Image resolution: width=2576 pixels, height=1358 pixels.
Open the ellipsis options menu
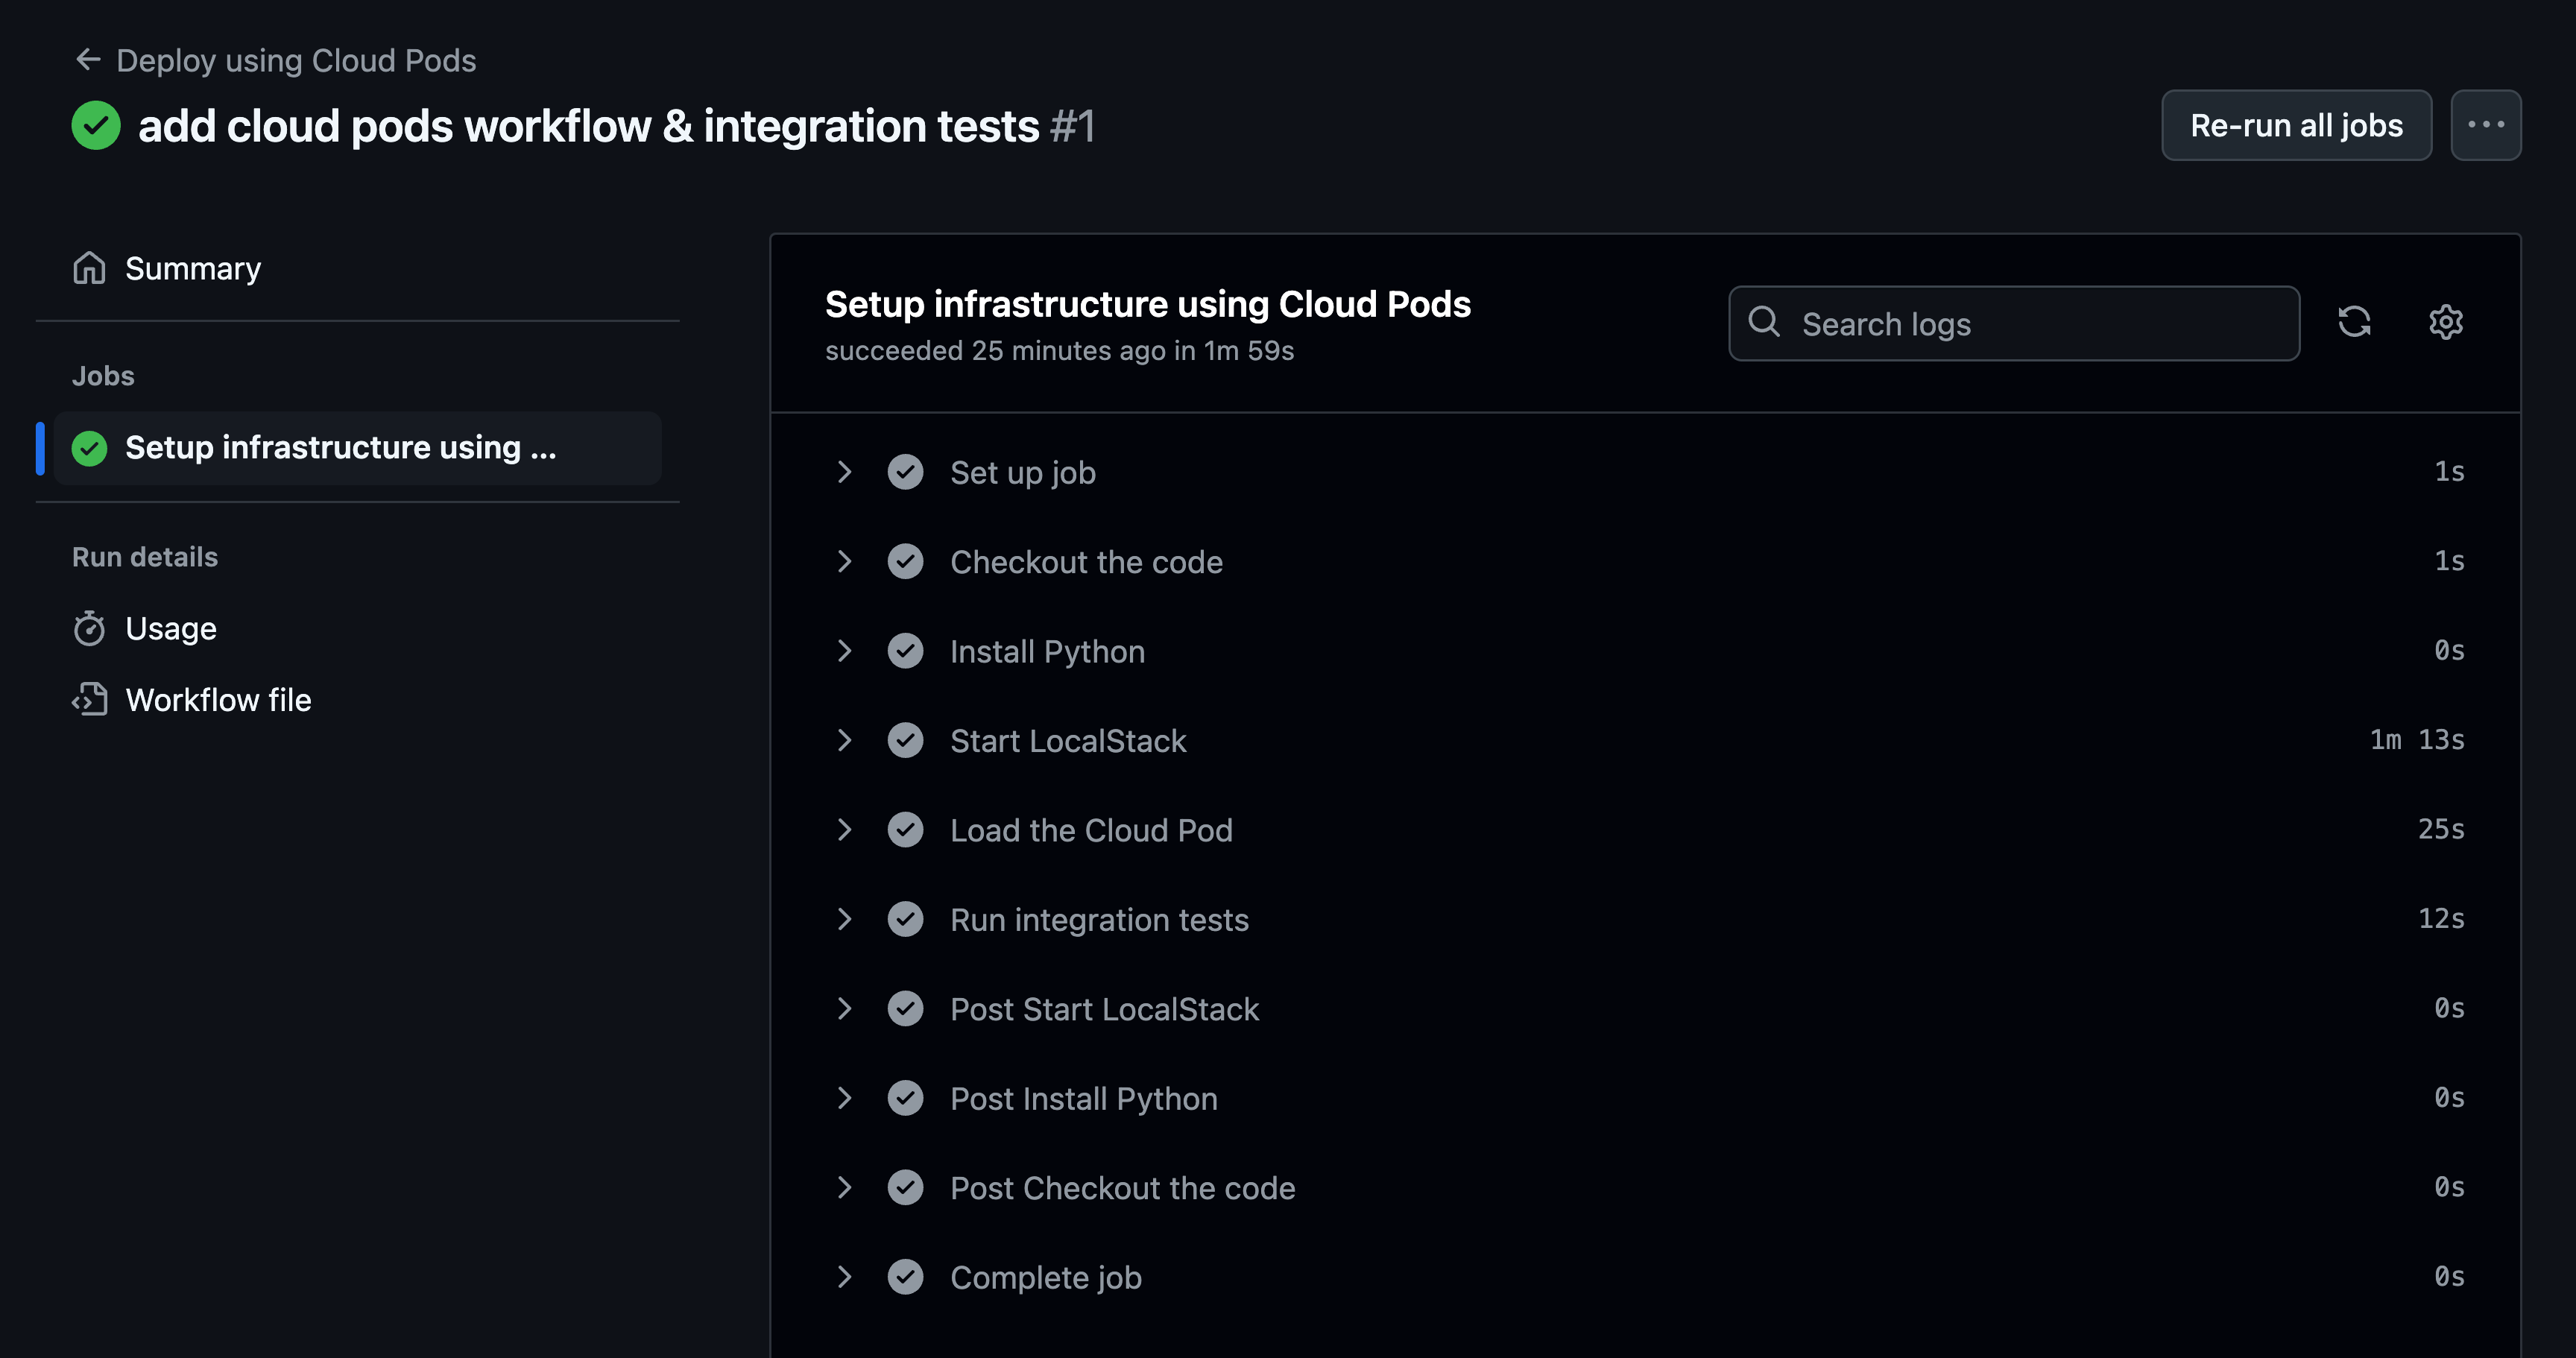[x=2486, y=125]
